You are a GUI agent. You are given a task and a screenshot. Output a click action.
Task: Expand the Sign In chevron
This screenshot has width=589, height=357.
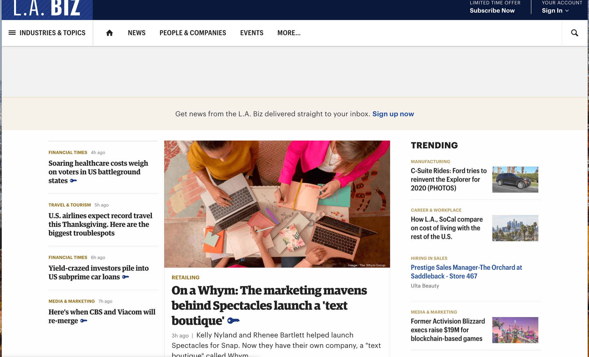(x=567, y=11)
